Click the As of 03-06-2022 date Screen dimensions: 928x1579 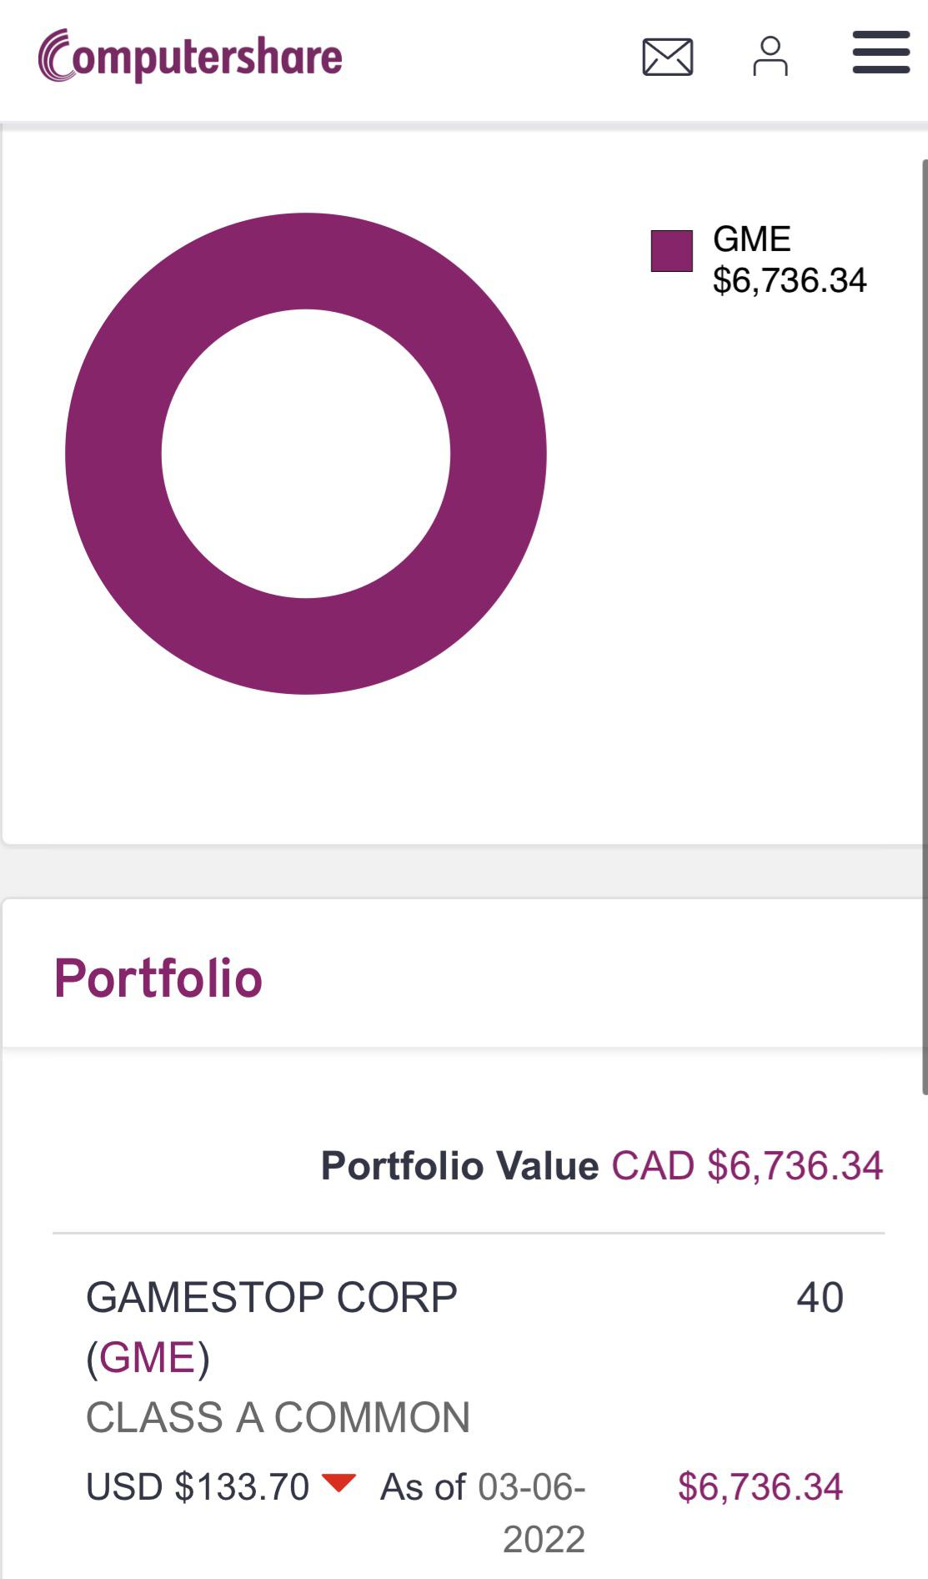pyautogui.click(x=484, y=1510)
